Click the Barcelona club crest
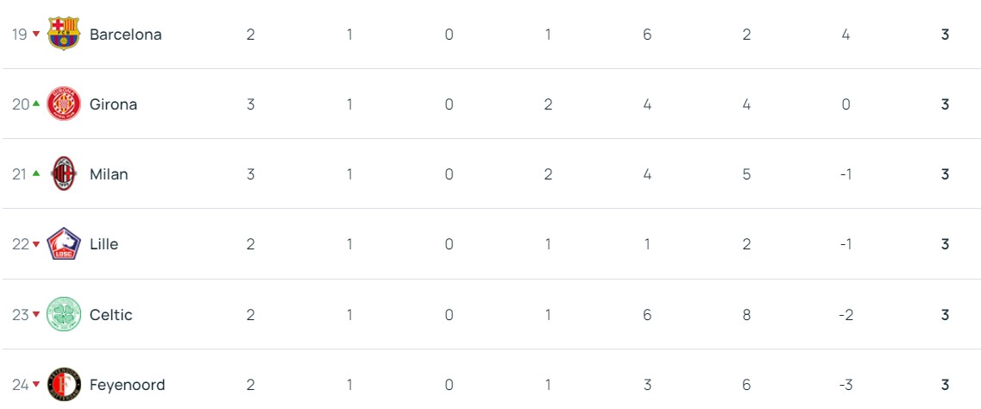Viewport: 981px width, 409px height. pos(63,34)
